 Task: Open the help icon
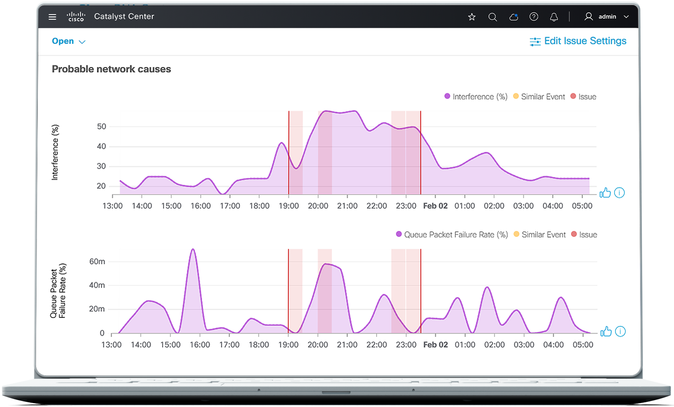click(x=534, y=17)
